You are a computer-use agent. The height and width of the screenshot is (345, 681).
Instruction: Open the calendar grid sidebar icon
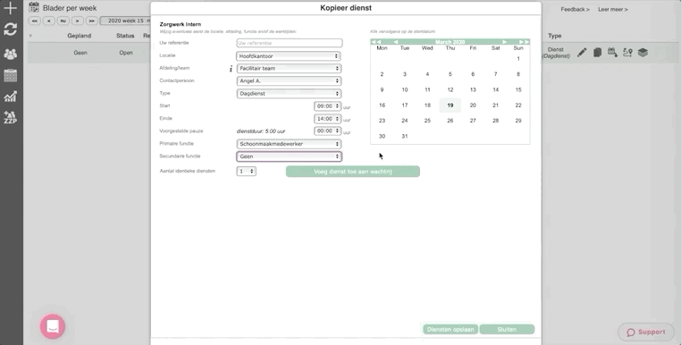[x=10, y=75]
